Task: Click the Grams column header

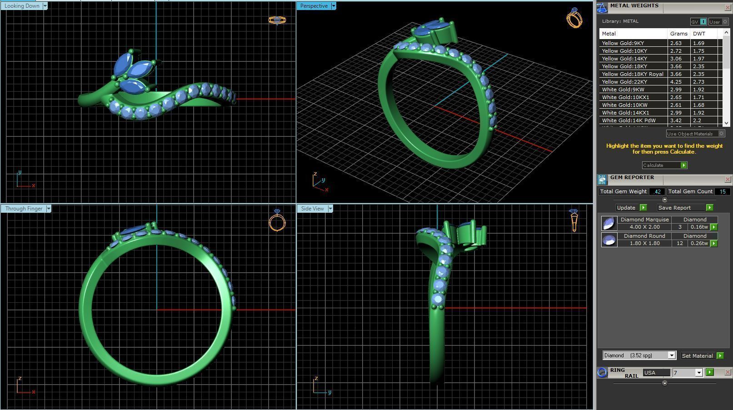Action: pyautogui.click(x=678, y=34)
